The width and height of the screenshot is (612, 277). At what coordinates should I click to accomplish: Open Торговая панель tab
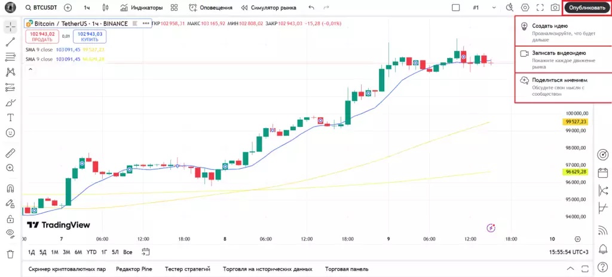(347, 269)
